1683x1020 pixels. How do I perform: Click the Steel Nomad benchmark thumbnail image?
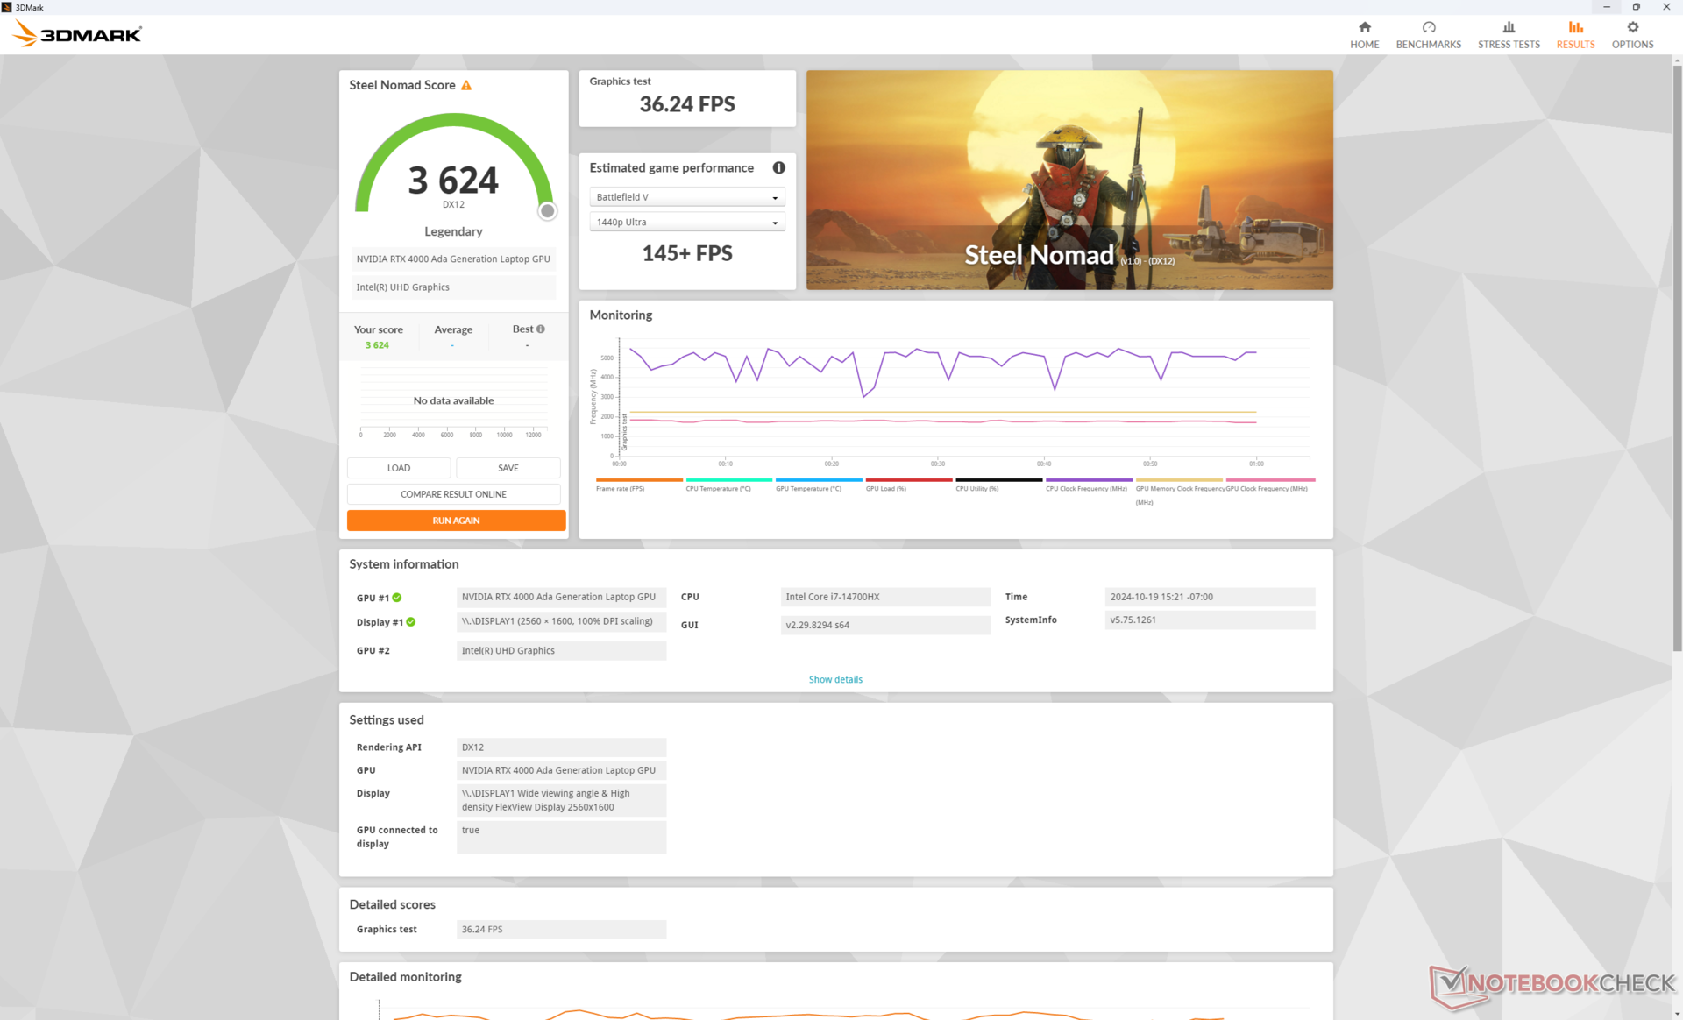pos(1069,180)
